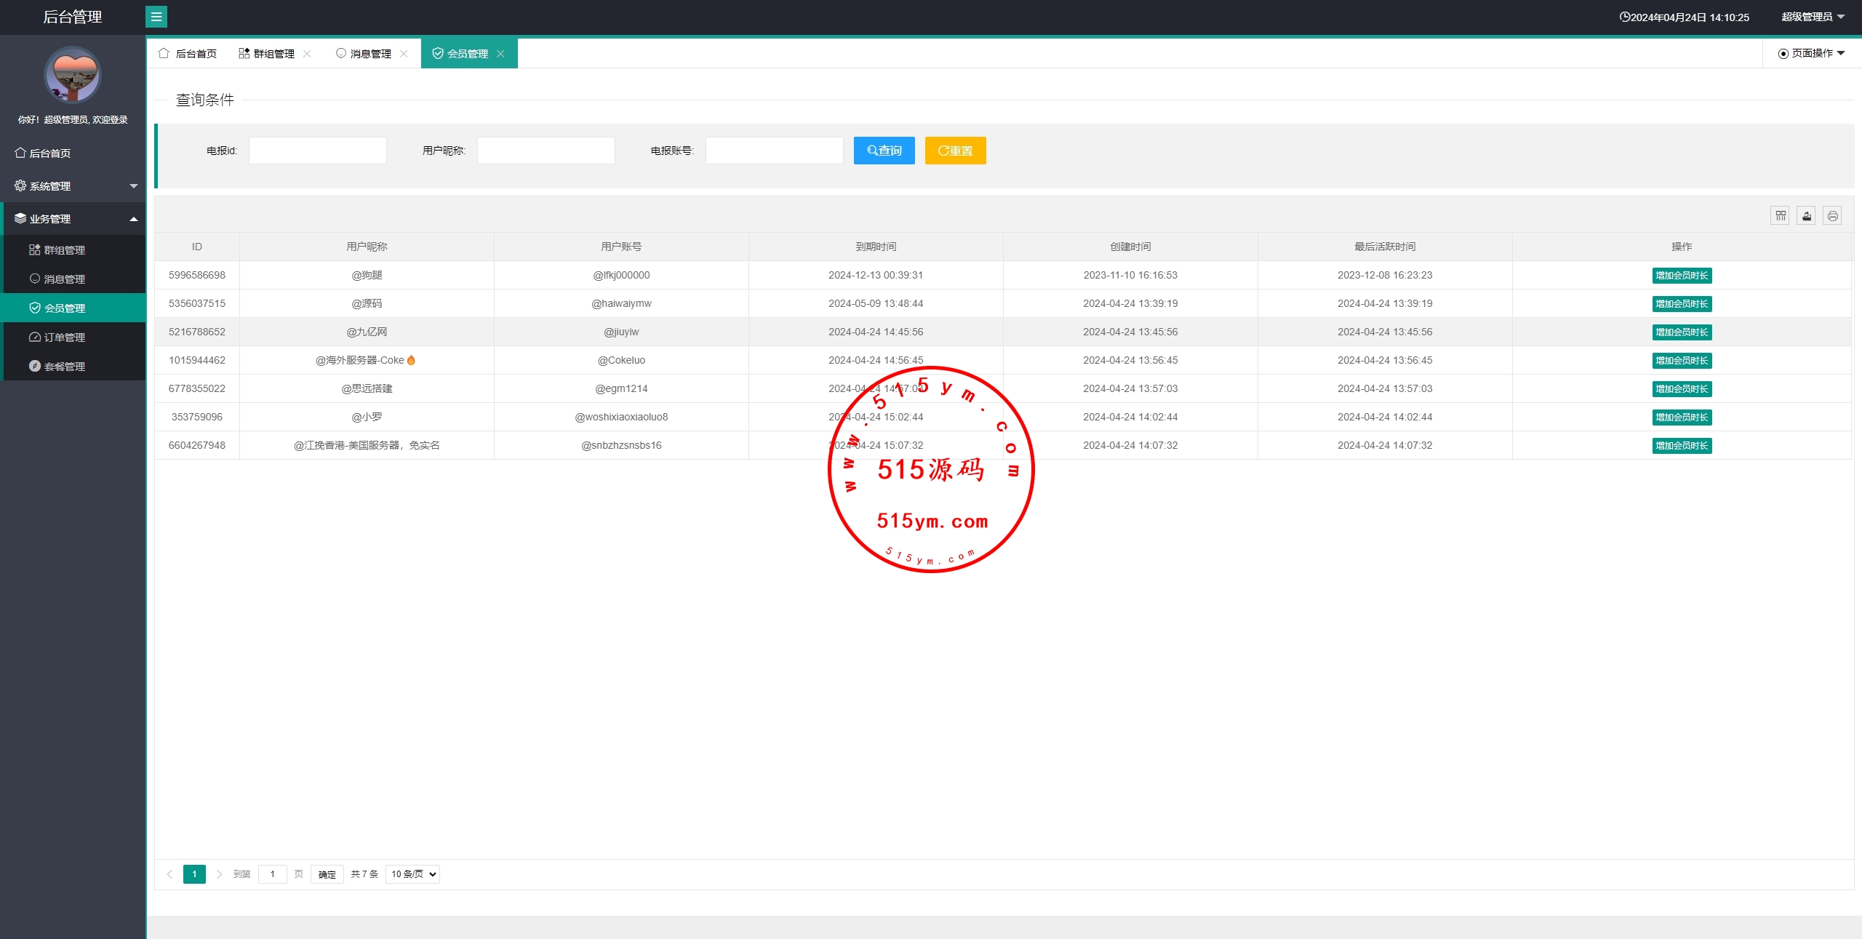
Task: Click the print icon in table toolbar
Action: pos(1832,216)
